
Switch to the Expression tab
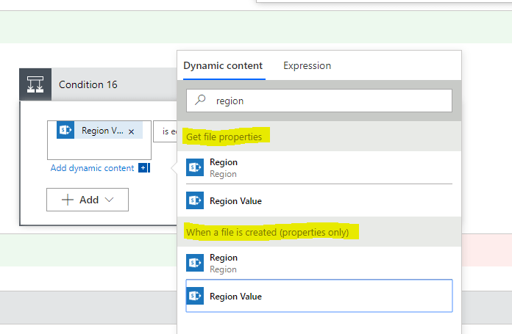(x=307, y=65)
